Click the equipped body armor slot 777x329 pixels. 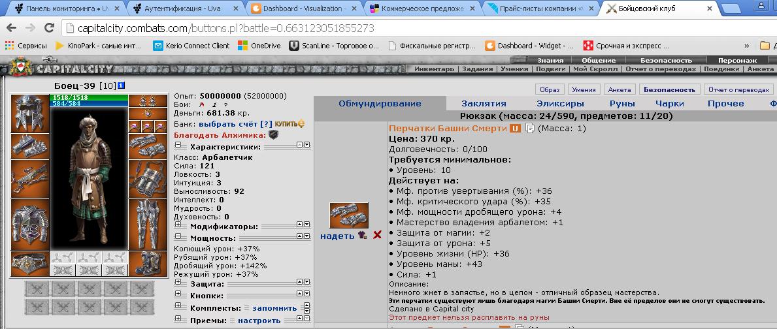29,225
